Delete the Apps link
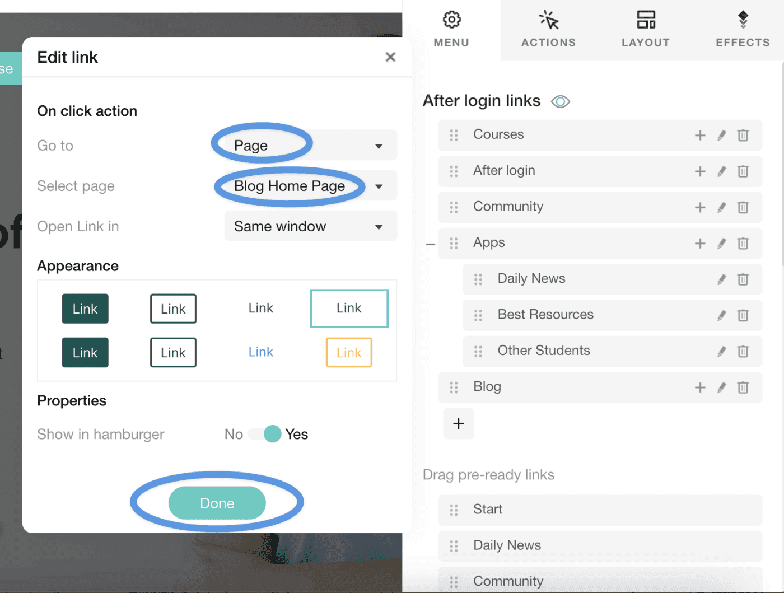The height and width of the screenshot is (593, 784). click(x=743, y=243)
